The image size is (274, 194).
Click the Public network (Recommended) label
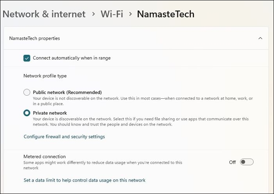[x=67, y=93]
